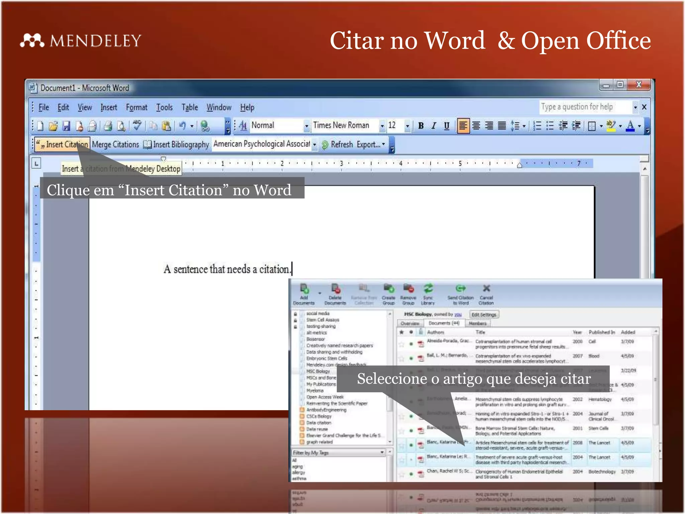Click Merge Citations in the Mendeley toolbar
685x514 pixels.
tap(115, 145)
